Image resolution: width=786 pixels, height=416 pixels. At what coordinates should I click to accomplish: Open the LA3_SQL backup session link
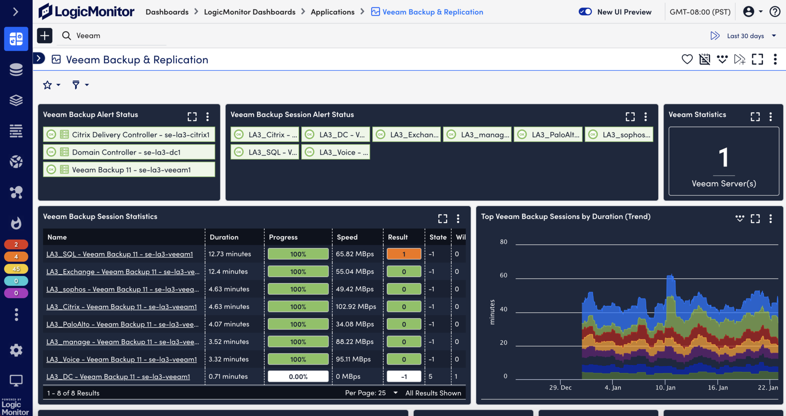click(x=120, y=254)
